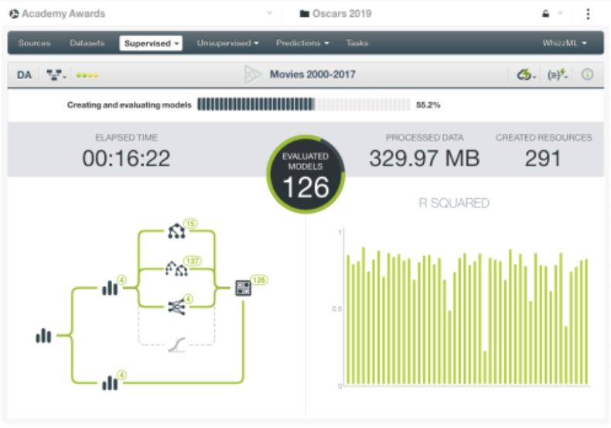Click the evaluation grid node icon with badge 126
The image size is (611, 428).
243,288
